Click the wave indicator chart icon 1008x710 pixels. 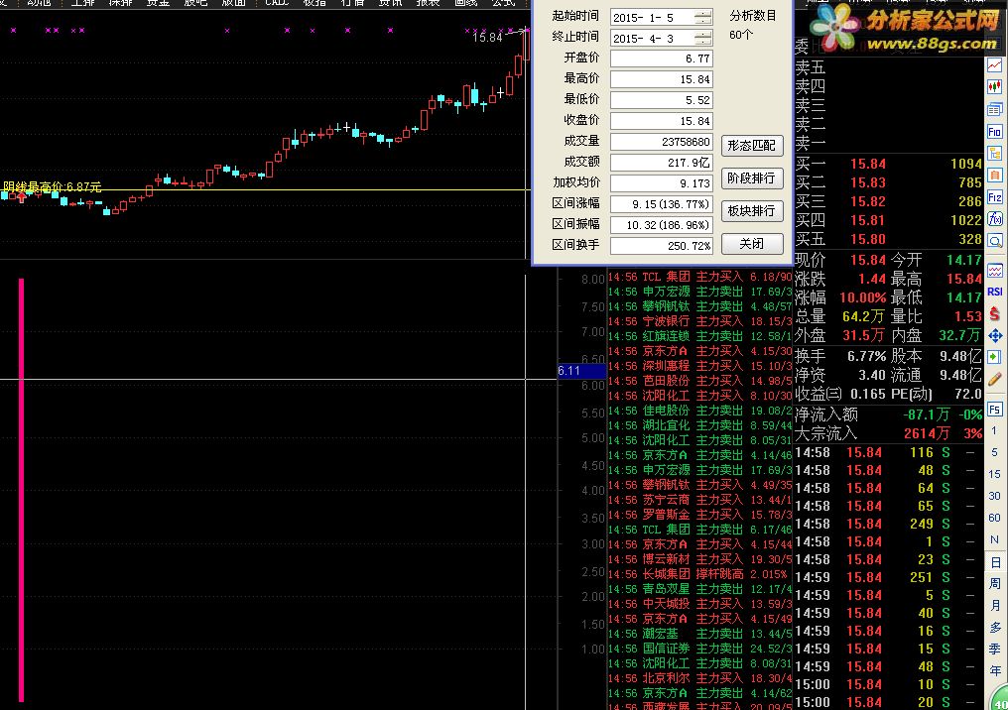(x=994, y=270)
